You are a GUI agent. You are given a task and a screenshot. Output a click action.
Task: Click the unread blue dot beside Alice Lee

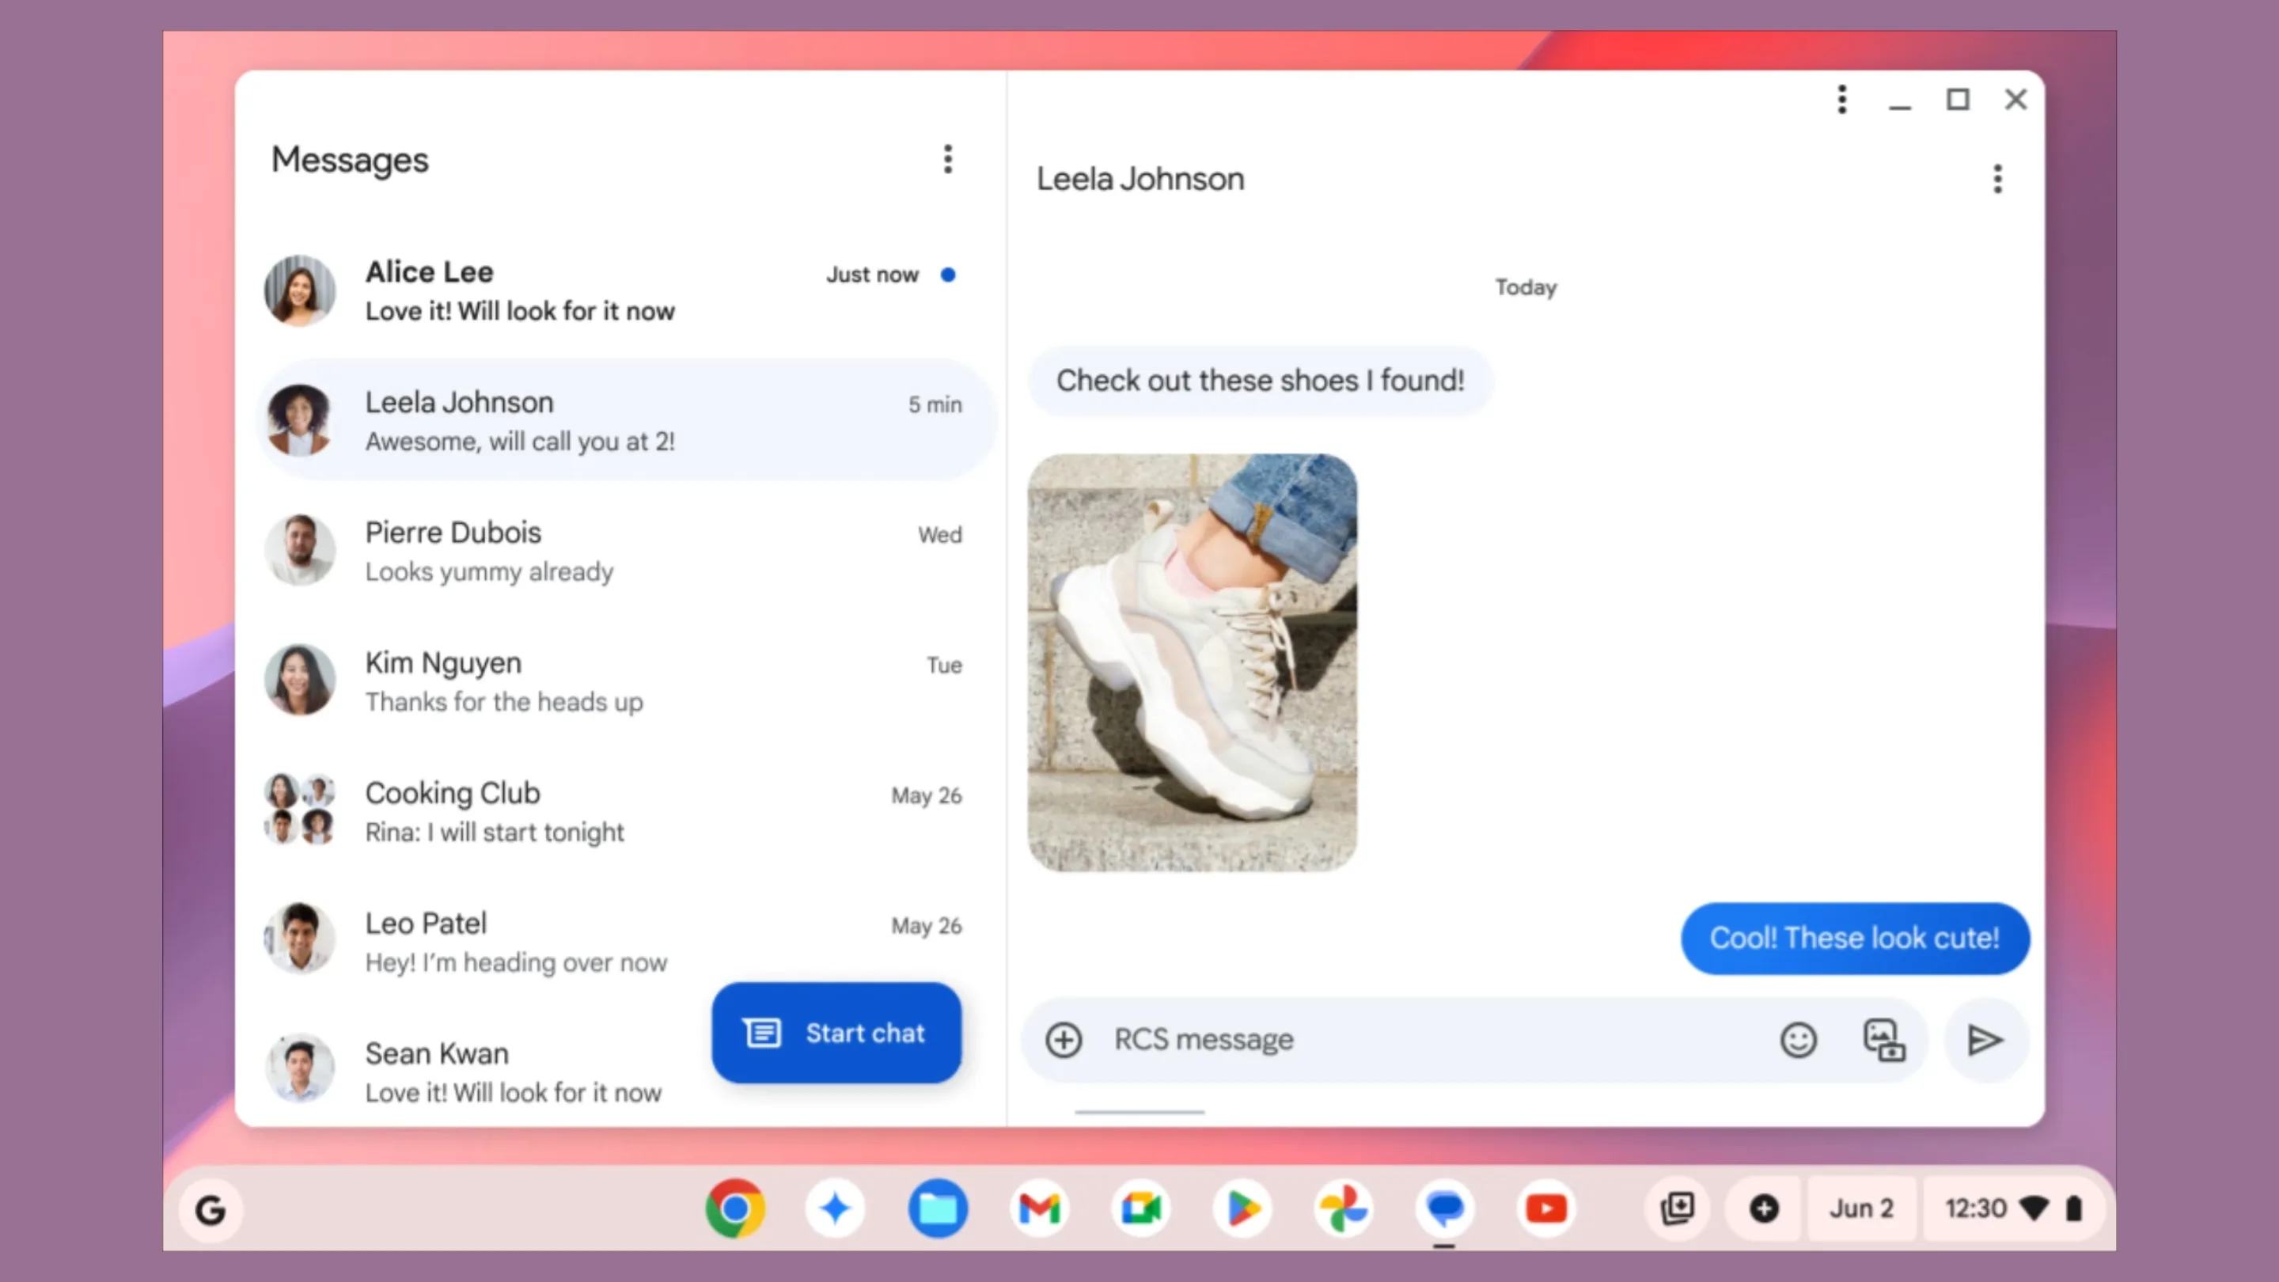947,275
